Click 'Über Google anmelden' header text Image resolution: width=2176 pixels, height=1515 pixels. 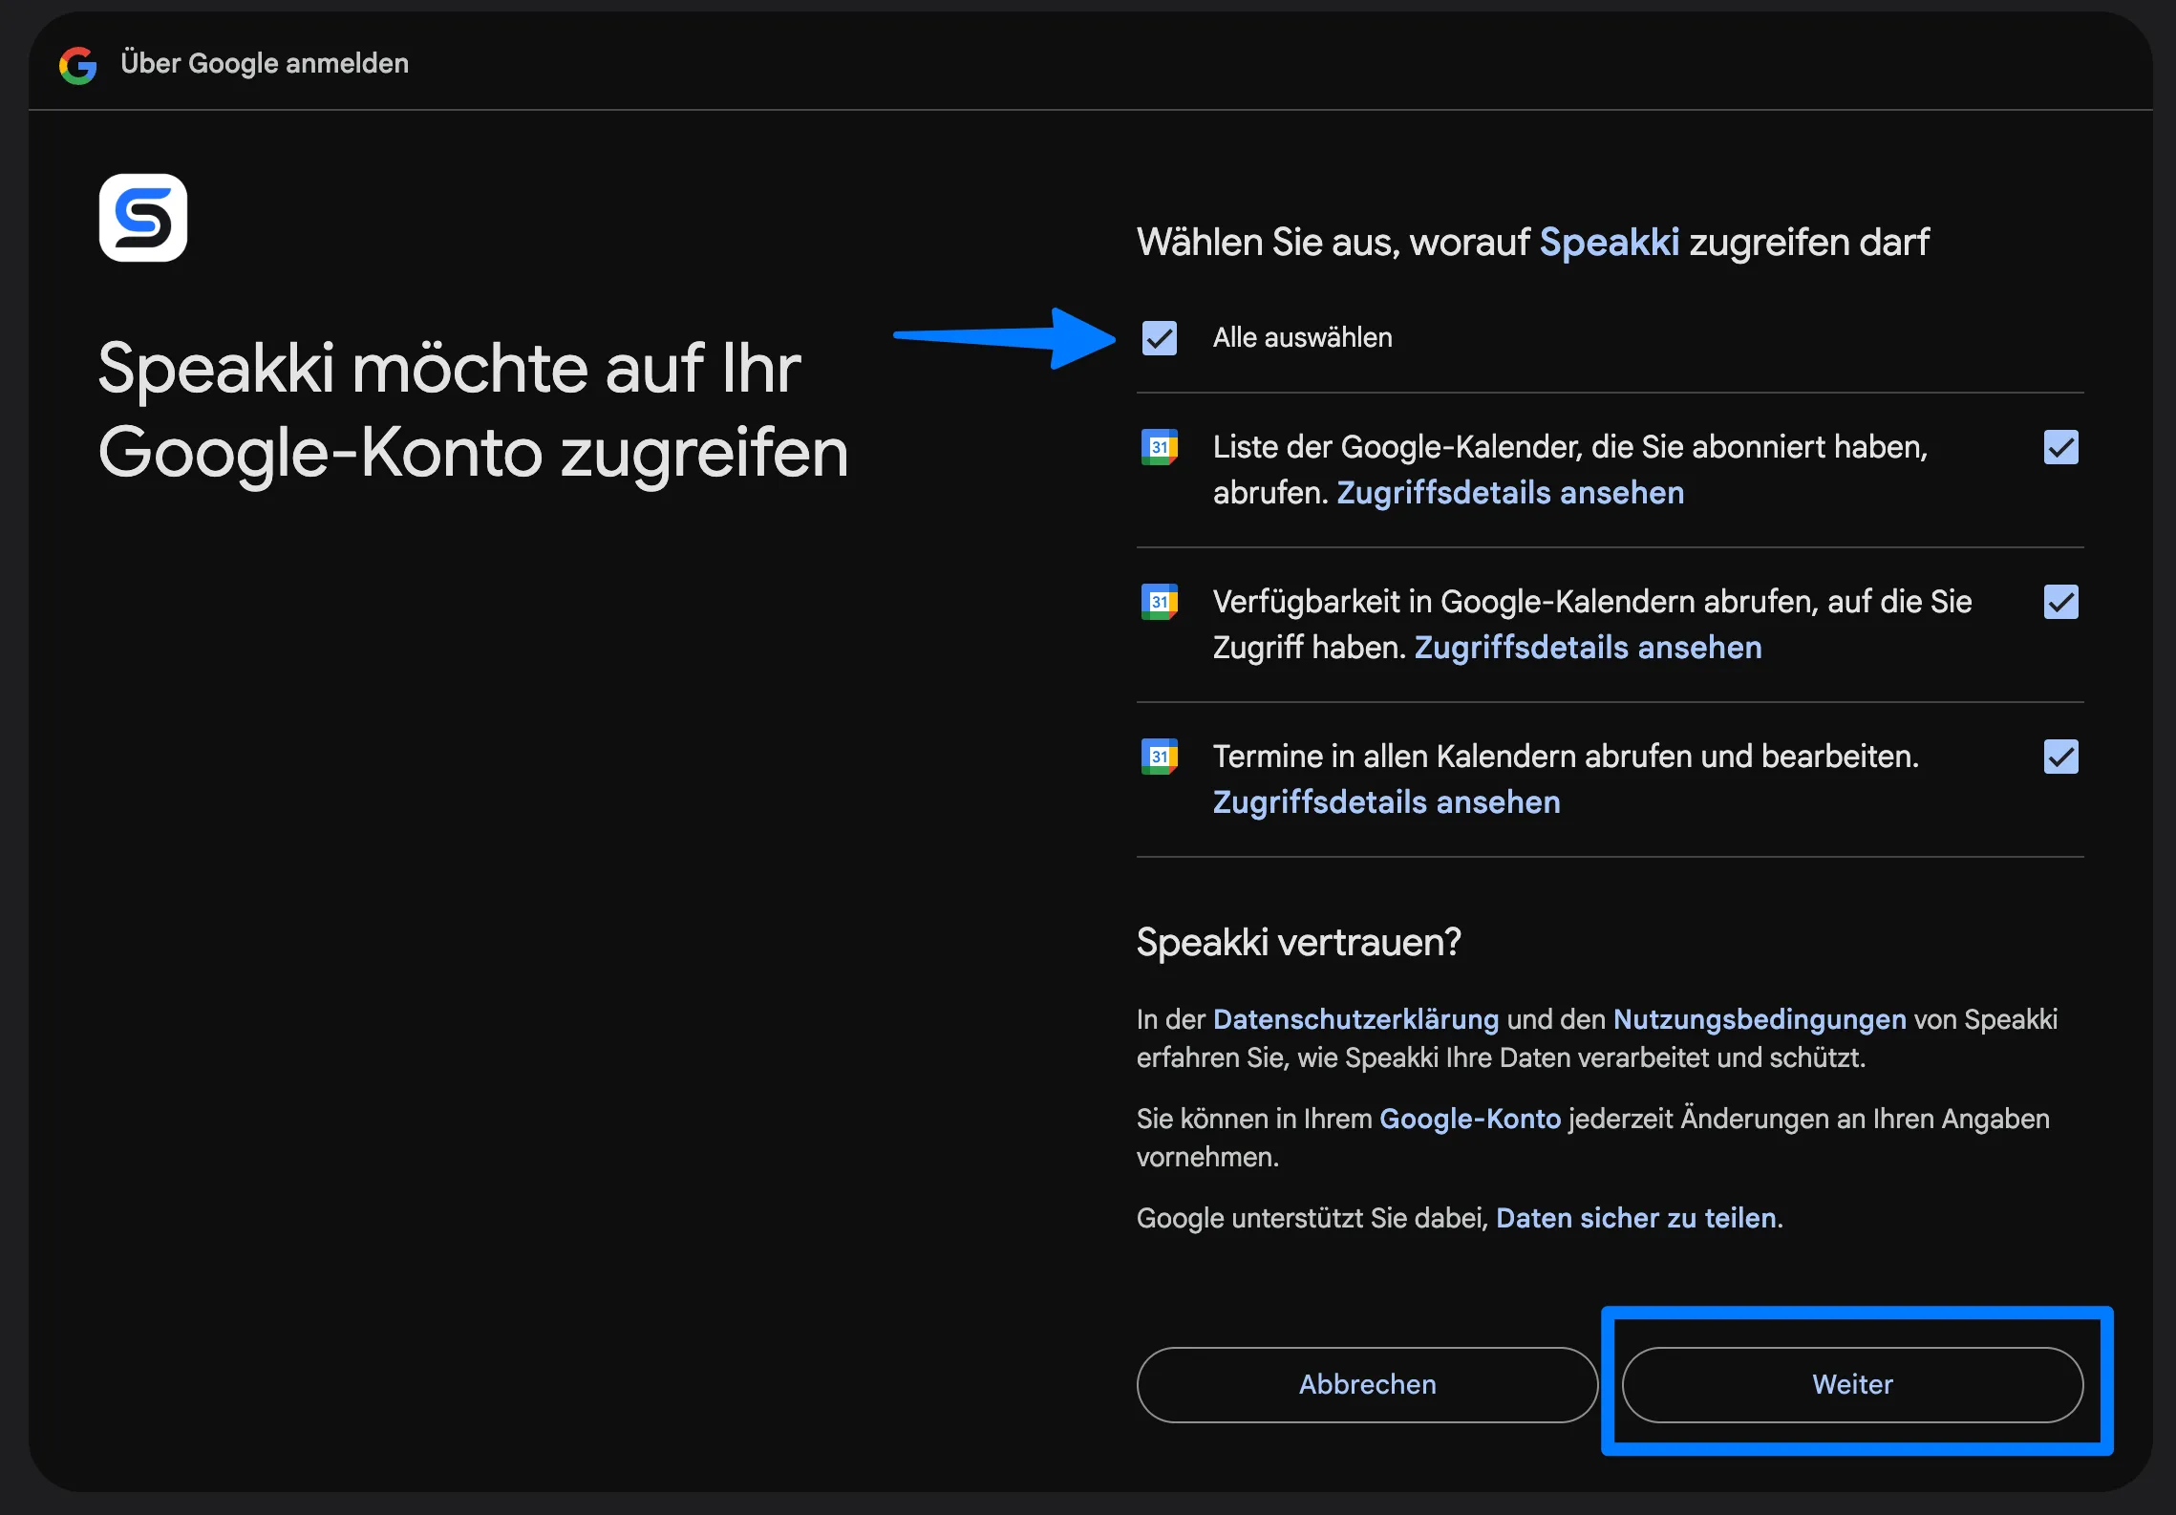(265, 64)
